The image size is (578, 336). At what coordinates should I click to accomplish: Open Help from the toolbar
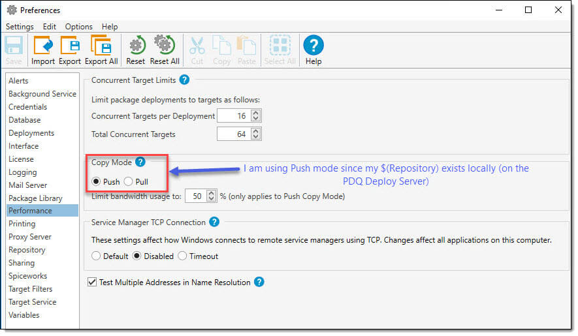(313, 50)
